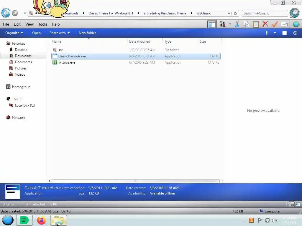Screen dimensions: 302x226
Task: Click the ClassicThemeA.exe details pane thumbnail
Action: click(13, 192)
